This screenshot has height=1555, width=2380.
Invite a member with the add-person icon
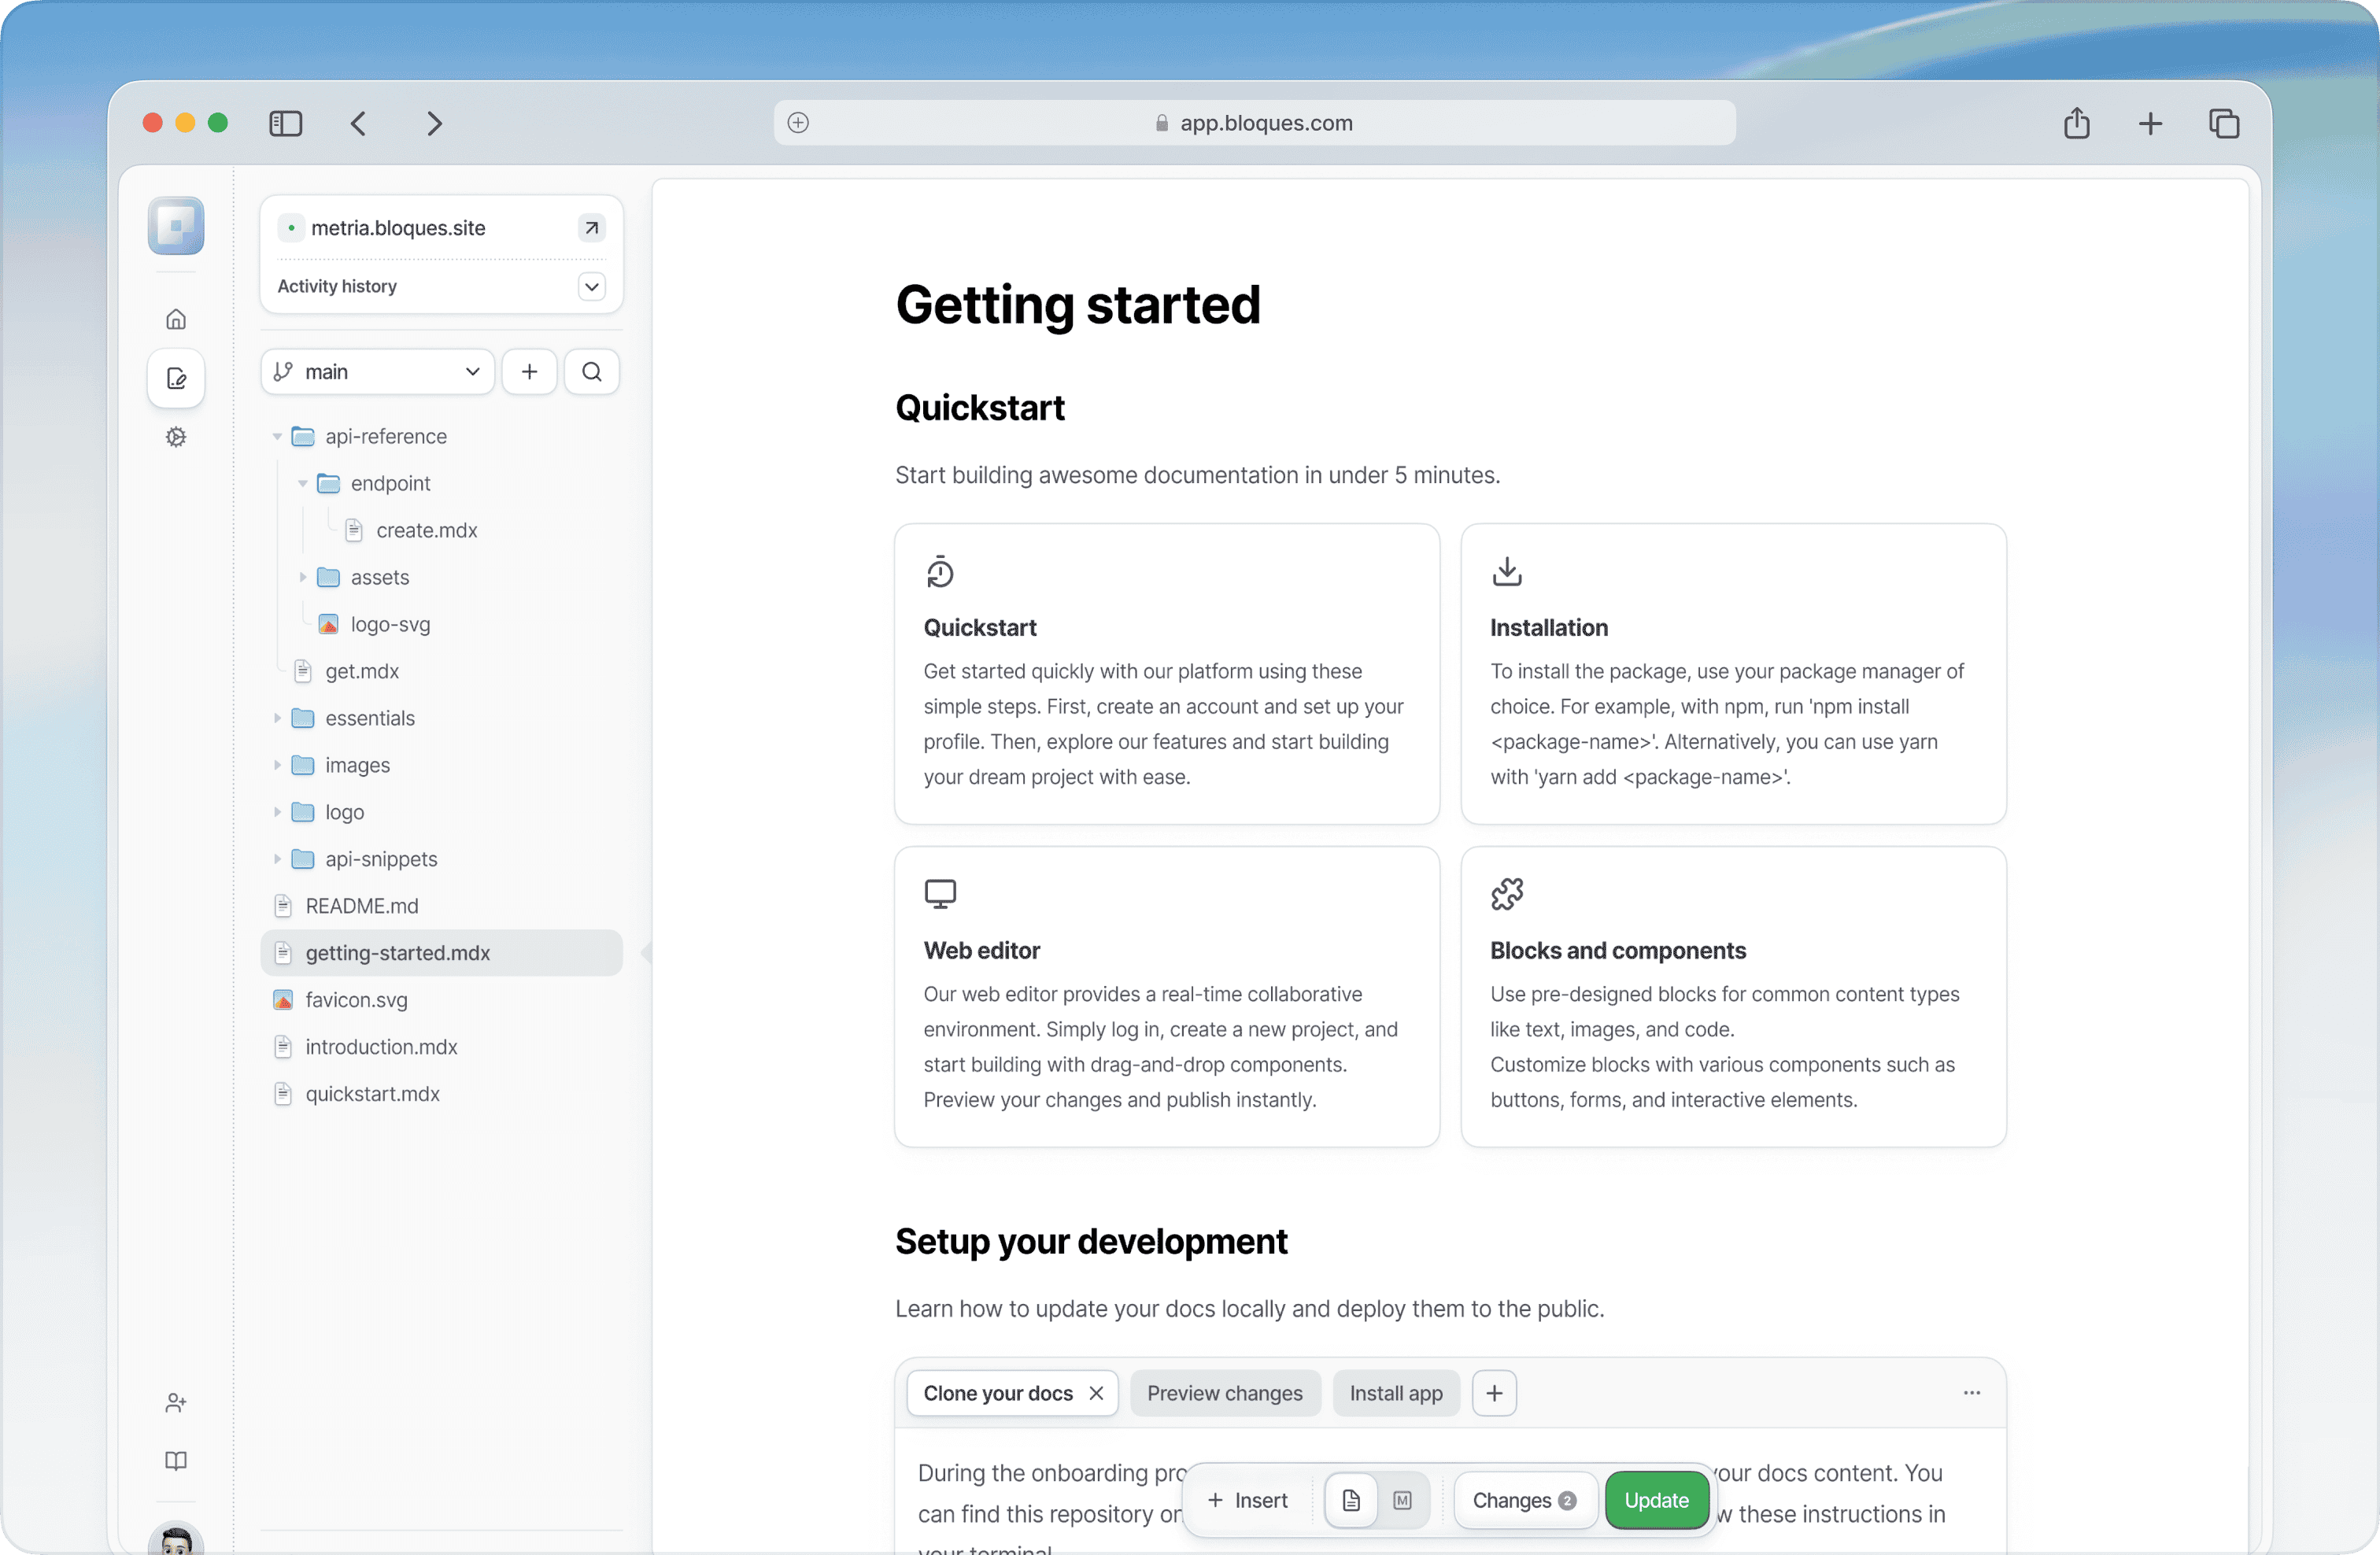tap(176, 1402)
